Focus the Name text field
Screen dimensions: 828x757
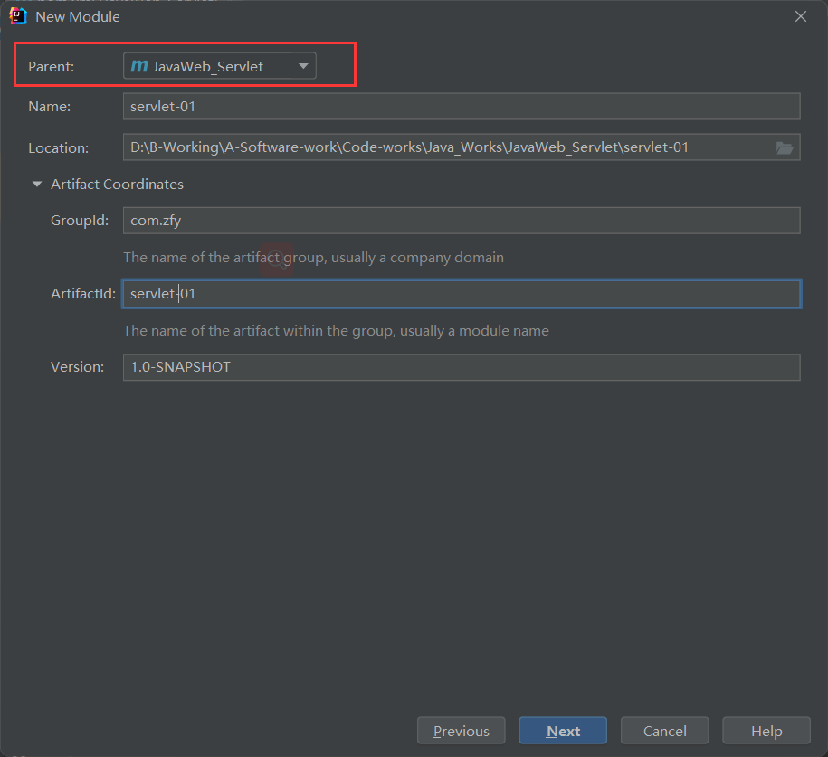point(462,107)
